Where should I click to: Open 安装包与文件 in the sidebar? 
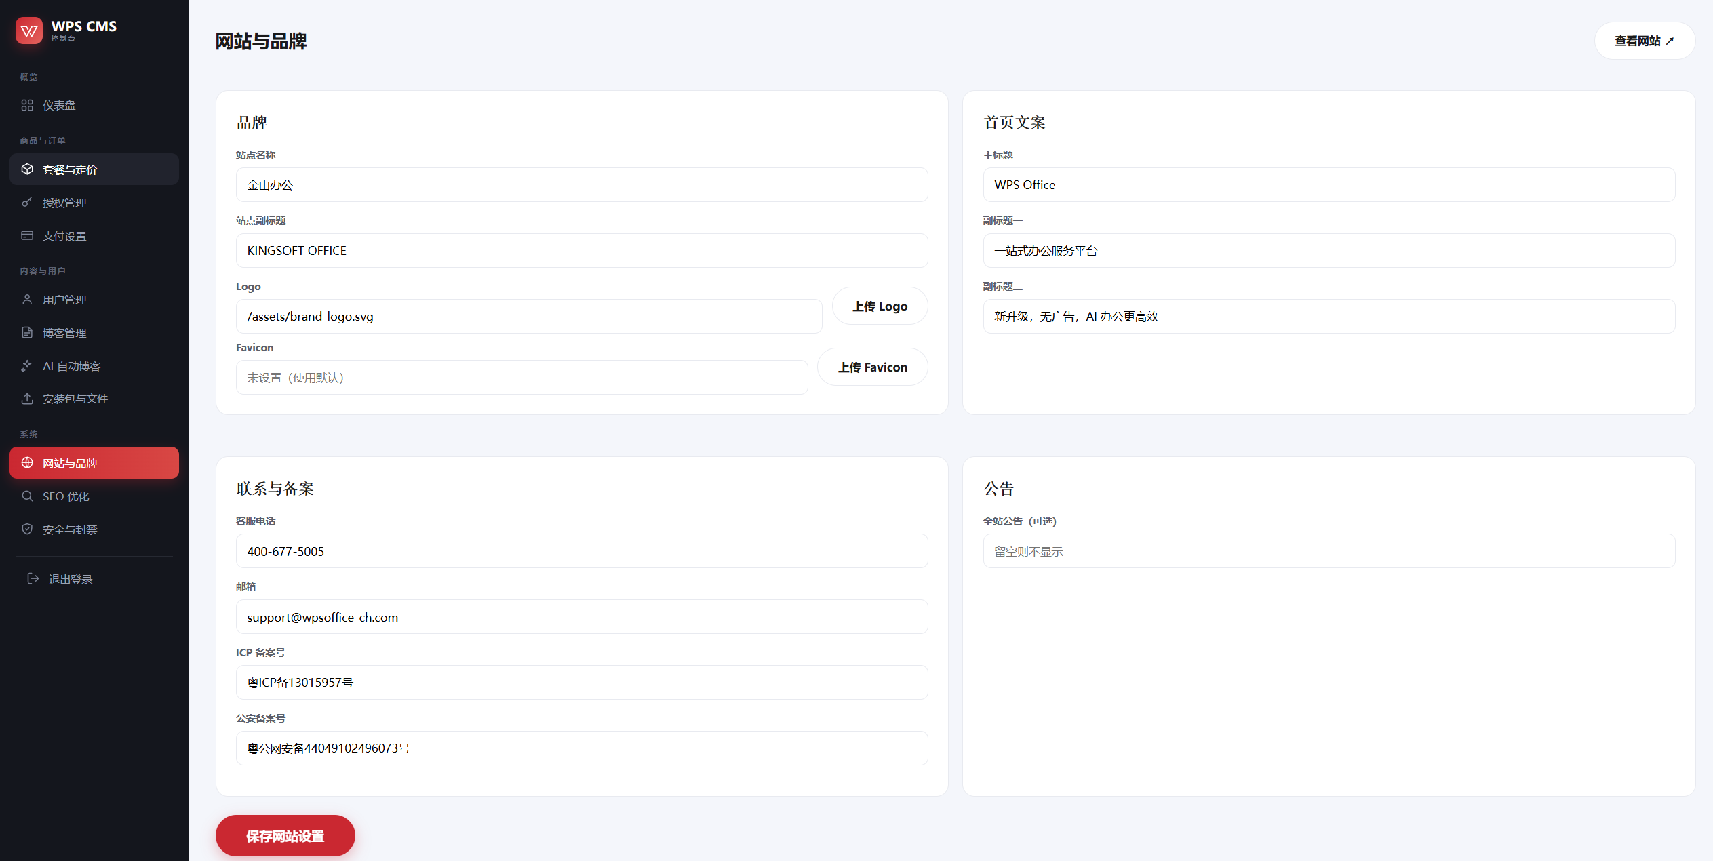[94, 398]
